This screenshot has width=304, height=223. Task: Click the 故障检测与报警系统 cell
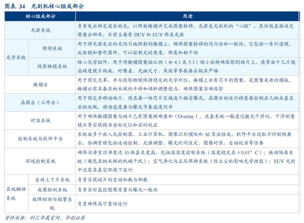(52, 204)
